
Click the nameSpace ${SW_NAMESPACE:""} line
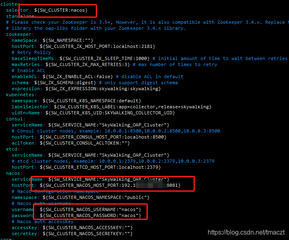click(x=53, y=40)
